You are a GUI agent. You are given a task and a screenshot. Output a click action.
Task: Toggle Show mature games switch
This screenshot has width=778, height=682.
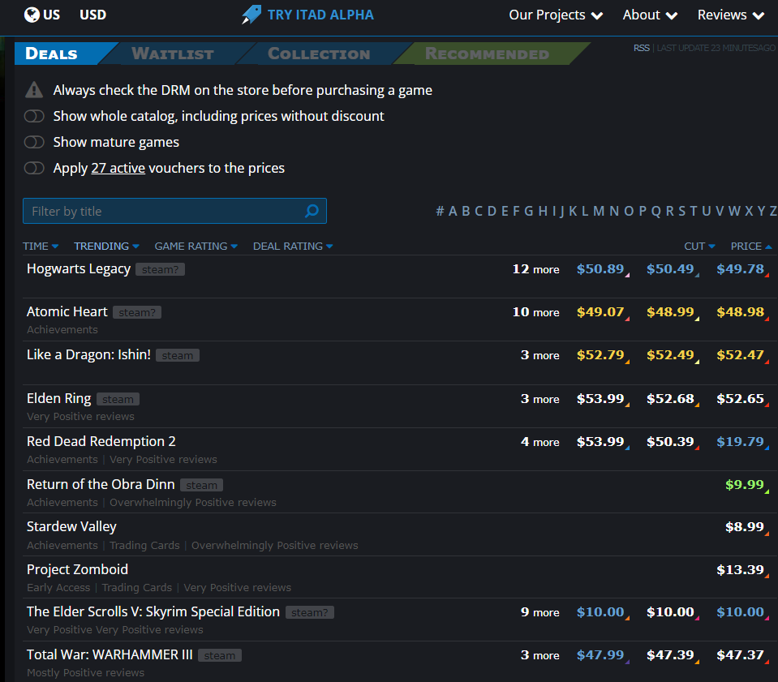tap(34, 142)
